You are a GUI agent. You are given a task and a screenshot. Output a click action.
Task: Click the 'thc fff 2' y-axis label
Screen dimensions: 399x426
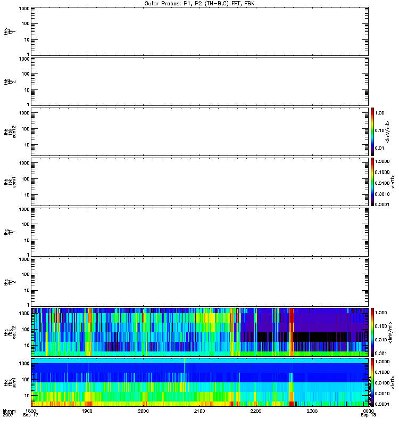[x=10, y=282]
